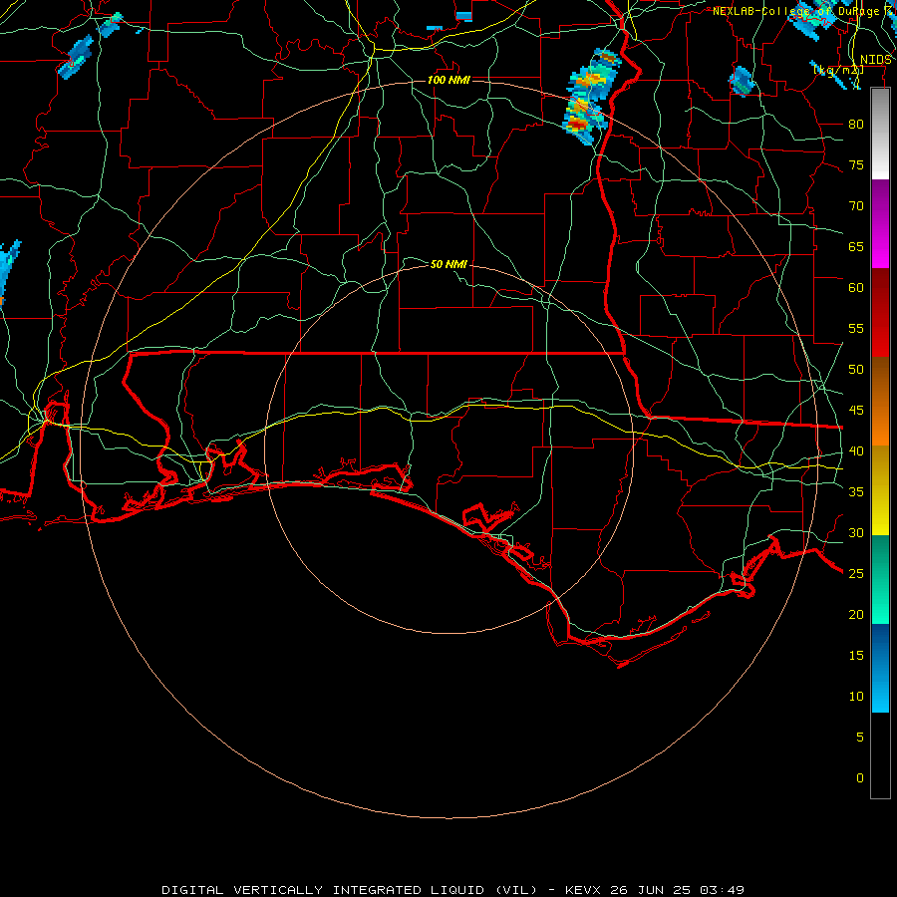
Task: Click the NIDS label near the legend
Action: point(876,60)
